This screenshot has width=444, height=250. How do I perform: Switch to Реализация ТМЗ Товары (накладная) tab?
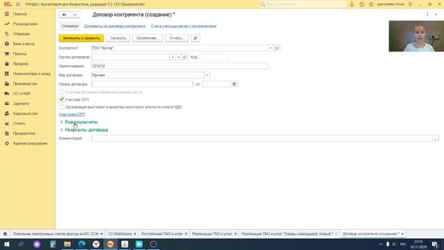(287, 234)
